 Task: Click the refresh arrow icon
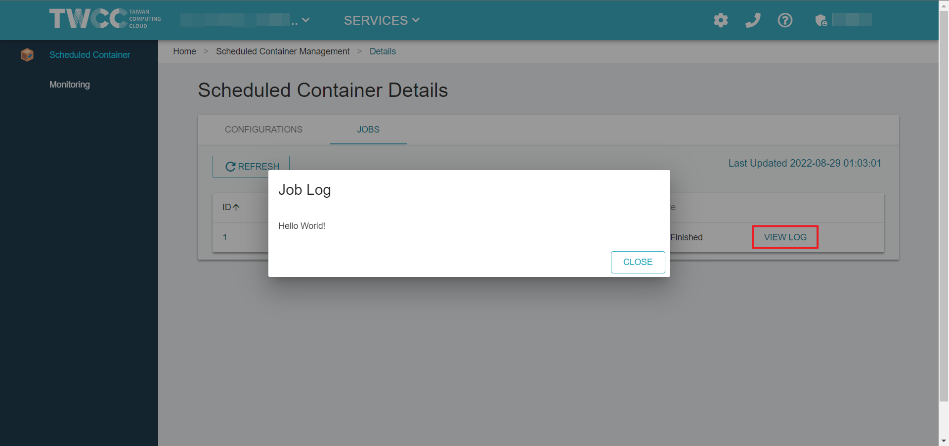click(x=230, y=167)
